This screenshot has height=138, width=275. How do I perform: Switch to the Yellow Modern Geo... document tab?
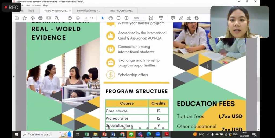point(56,11)
